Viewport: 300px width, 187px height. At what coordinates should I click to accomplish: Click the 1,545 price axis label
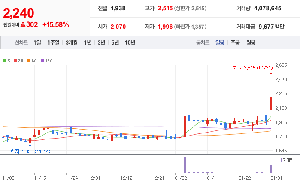[x=281, y=151]
